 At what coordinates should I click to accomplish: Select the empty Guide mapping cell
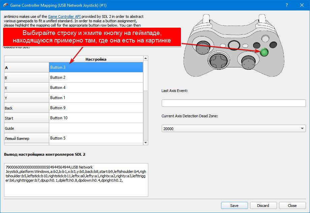[96, 128]
